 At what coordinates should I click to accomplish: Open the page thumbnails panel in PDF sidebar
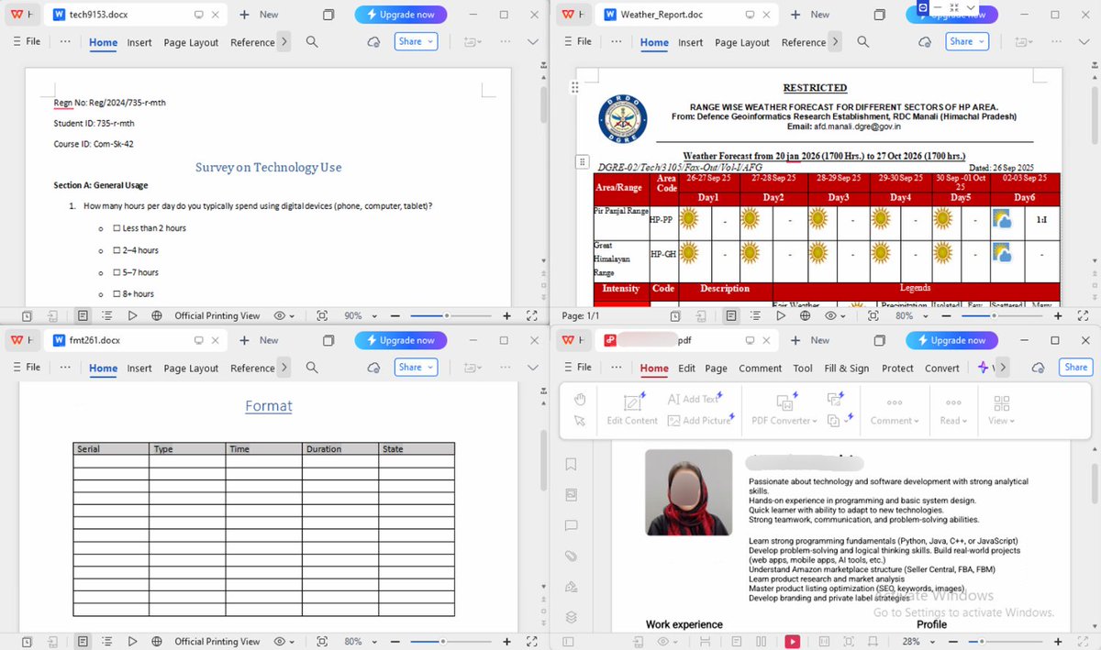(571, 494)
